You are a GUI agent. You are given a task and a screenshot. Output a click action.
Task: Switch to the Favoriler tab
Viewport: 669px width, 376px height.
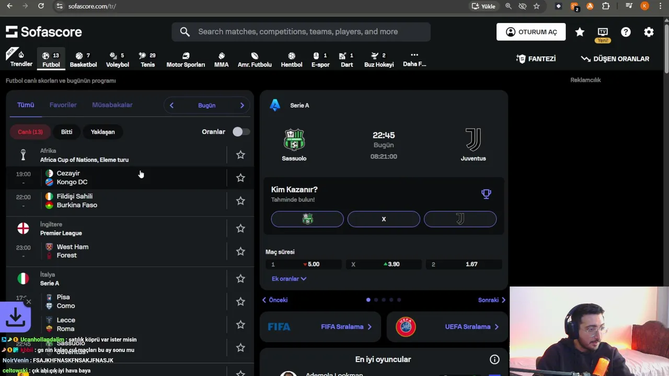63,105
